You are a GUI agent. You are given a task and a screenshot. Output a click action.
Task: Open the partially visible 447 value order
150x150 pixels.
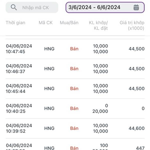pos(75,144)
